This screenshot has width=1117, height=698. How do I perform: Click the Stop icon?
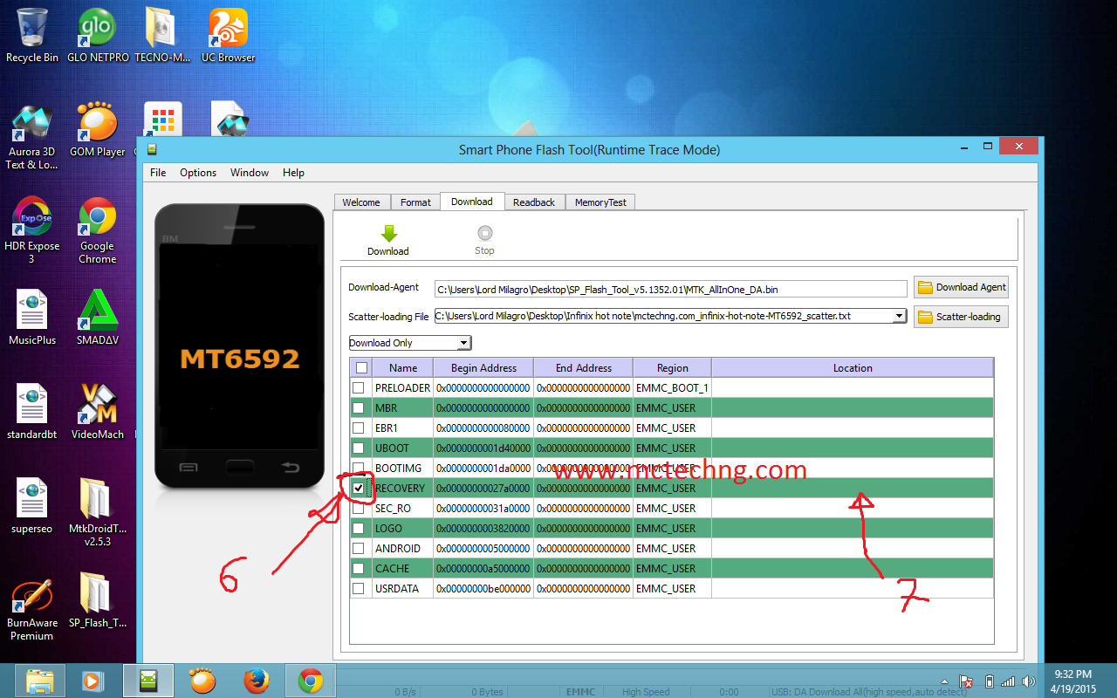coord(484,232)
